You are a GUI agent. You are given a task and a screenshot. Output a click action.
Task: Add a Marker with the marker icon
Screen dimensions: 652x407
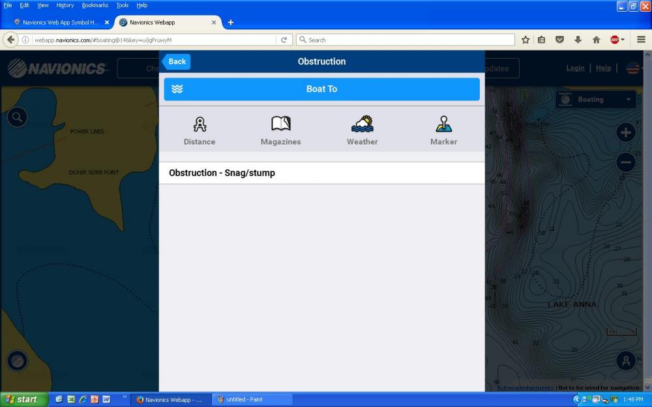[443, 131]
